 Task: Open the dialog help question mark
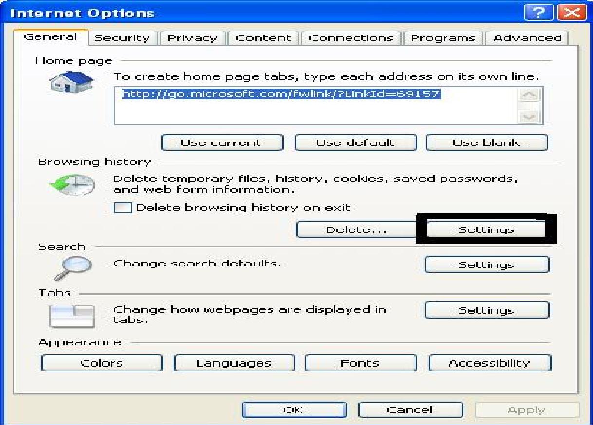(x=545, y=13)
